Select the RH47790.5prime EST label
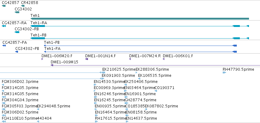 click(x=238, y=69)
